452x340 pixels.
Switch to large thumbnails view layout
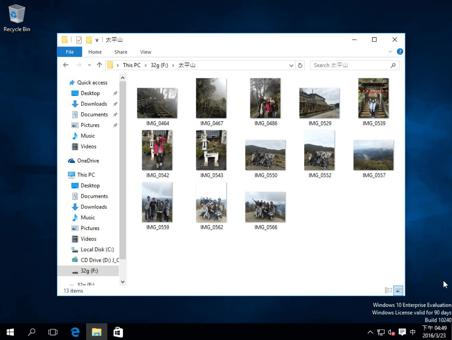398,290
